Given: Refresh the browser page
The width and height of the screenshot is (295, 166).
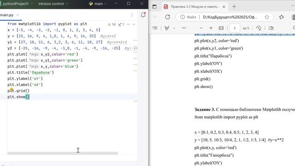Looking at the screenshot, I should click(x=168, y=17).
